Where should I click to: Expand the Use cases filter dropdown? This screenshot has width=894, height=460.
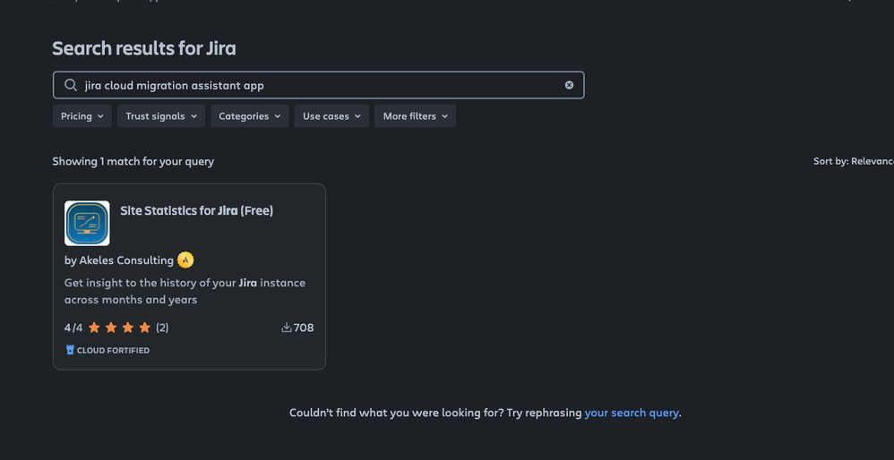point(331,116)
